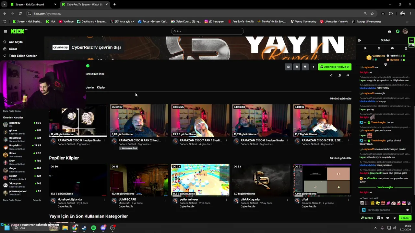Focus the Ara search field on Kick
415x233 pixels.
[207, 31]
